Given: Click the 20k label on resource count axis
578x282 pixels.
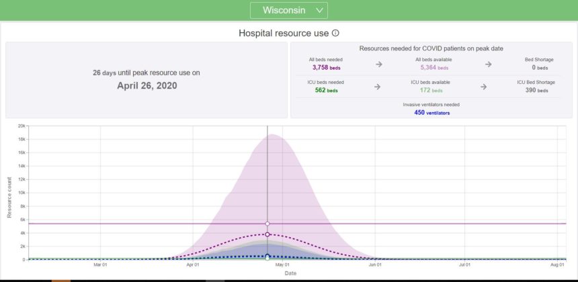Looking at the screenshot, I should [x=22, y=126].
